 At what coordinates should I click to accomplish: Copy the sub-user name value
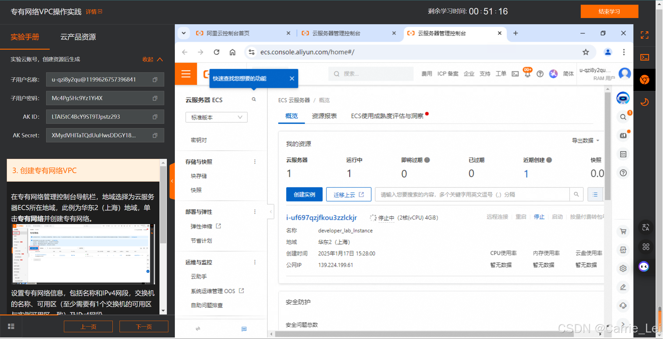tap(155, 80)
